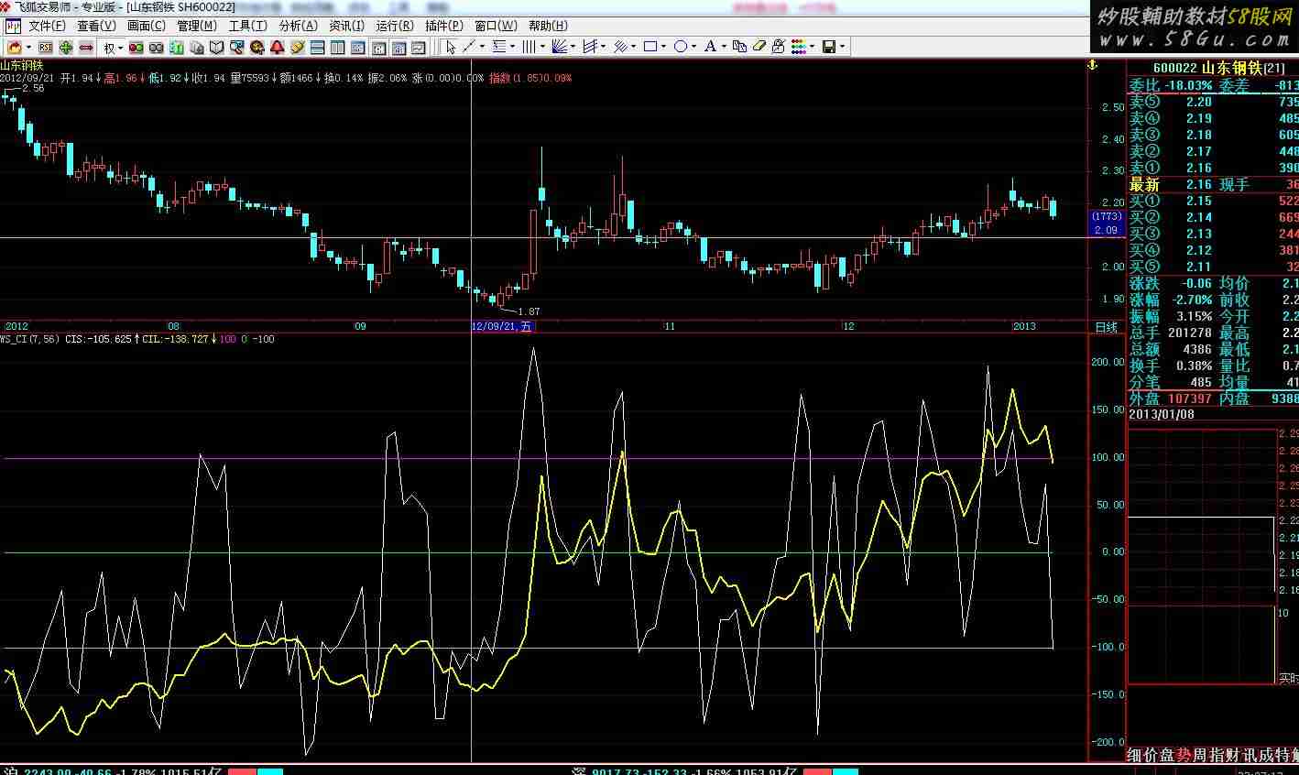Screen dimensions: 1299x775
Task: Click the vertical split layout icon
Action: click(337, 47)
